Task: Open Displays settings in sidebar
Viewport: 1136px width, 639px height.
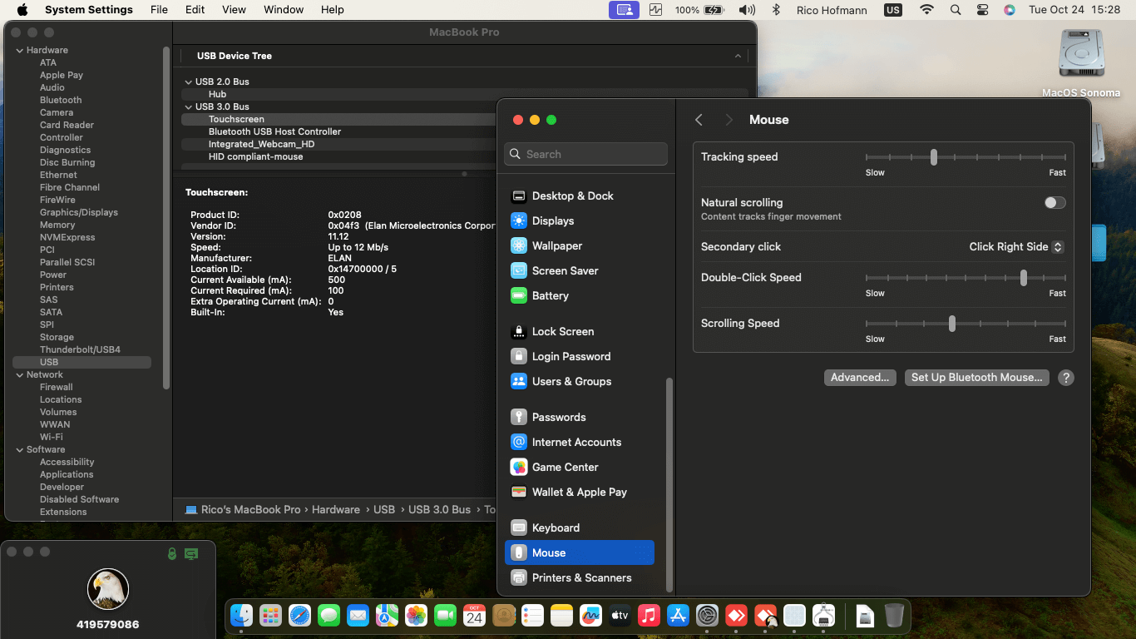Action: [552, 220]
